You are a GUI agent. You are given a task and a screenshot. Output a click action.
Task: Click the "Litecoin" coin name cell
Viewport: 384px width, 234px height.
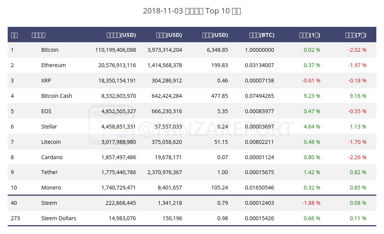(x=51, y=142)
